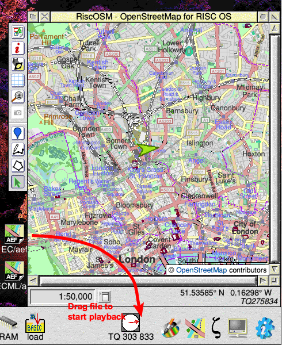
Task: Click the greyed-out camera snapshot tool
Action: tap(18, 113)
